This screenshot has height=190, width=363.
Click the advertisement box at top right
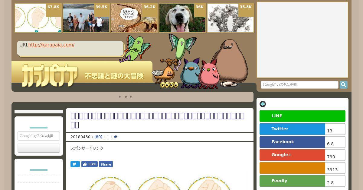[x=302, y=40]
